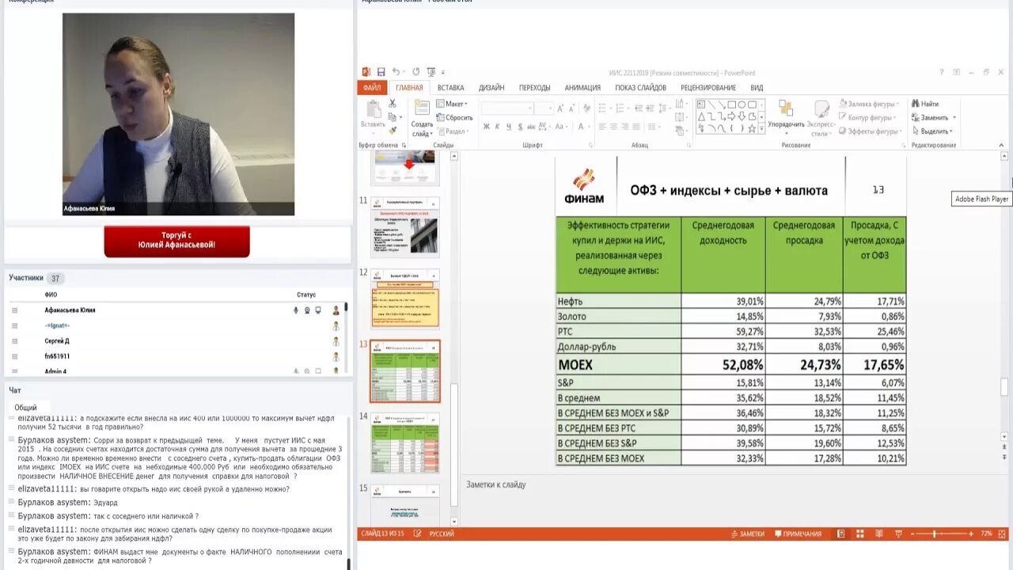Switch to the ПОКАЗ СЛАЙДОВ tab
The height and width of the screenshot is (570, 1013).
pyautogui.click(x=640, y=88)
